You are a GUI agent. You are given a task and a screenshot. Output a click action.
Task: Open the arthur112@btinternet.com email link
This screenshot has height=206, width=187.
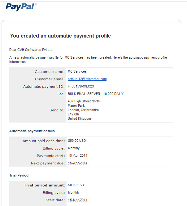(x=87, y=79)
